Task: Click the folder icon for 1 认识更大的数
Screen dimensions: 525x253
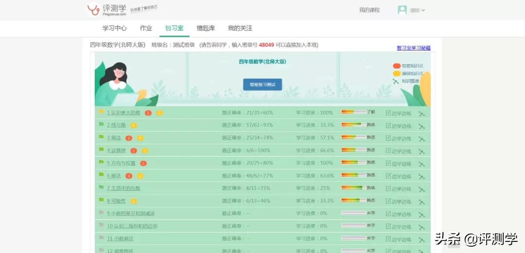Action: pos(101,111)
